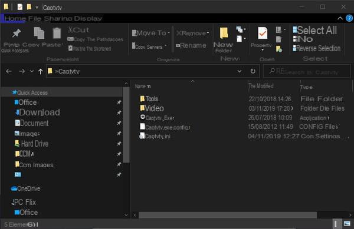Select the Captvty.ini file
This screenshot has width=354, height=229.
[x=155, y=136]
